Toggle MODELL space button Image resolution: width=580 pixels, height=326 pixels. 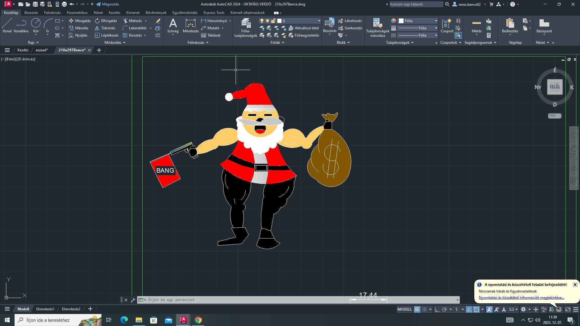404,309
